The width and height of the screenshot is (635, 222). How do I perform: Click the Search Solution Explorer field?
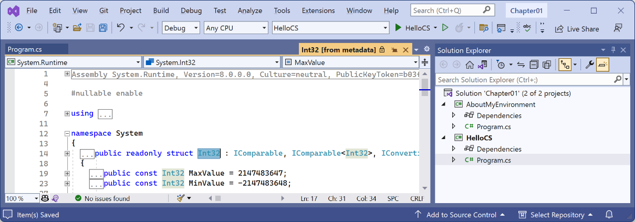(x=529, y=80)
